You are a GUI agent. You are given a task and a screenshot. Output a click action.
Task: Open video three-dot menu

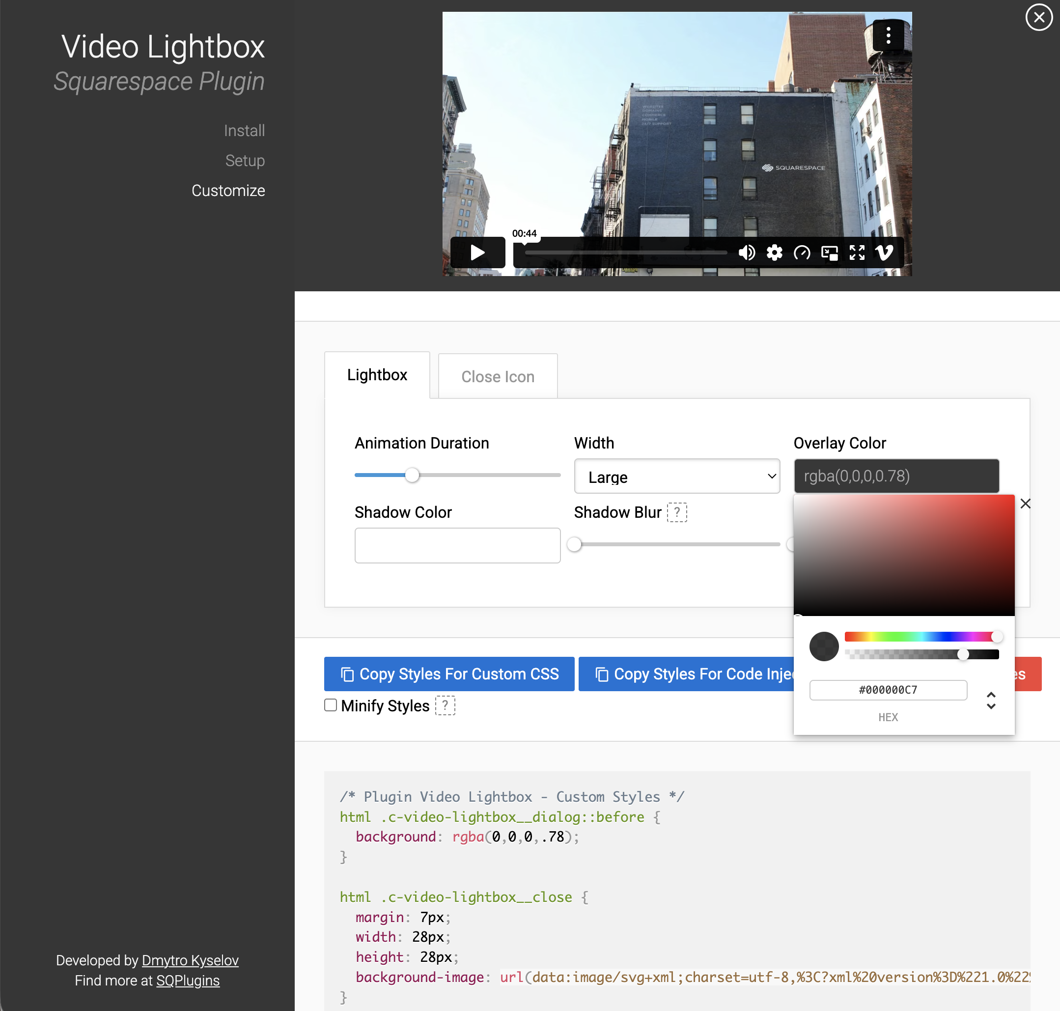click(x=888, y=35)
